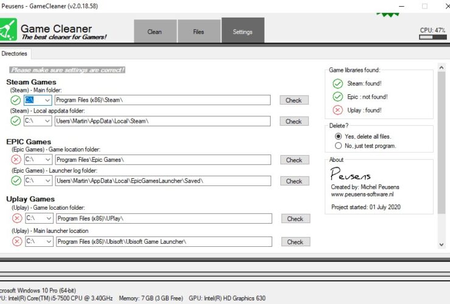
Task: Click the red X icon next to Uplay: found!
Action: (x=337, y=110)
